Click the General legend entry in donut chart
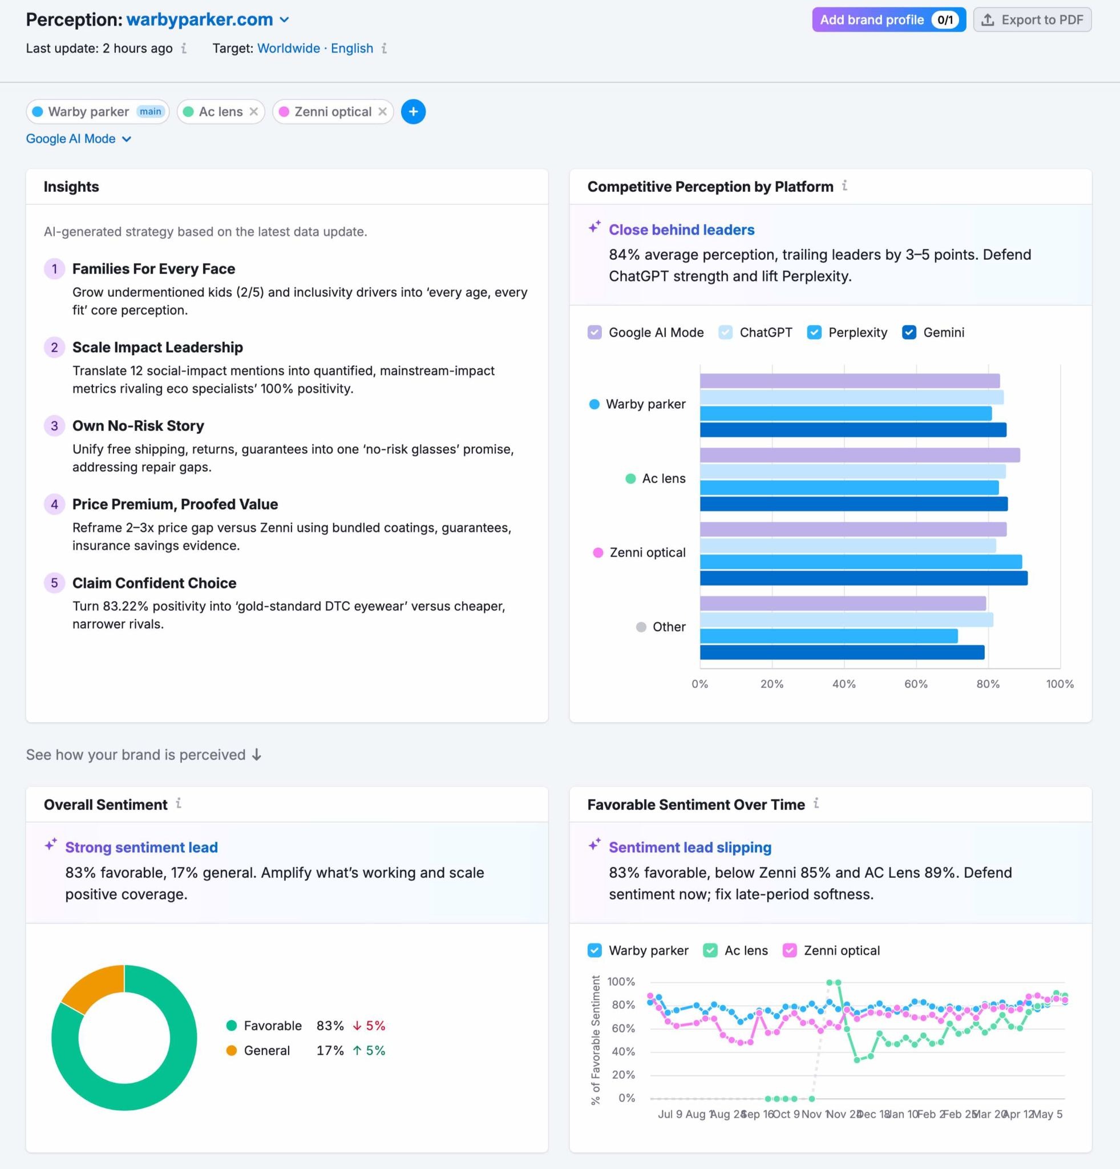This screenshot has width=1120, height=1169. (x=258, y=1051)
